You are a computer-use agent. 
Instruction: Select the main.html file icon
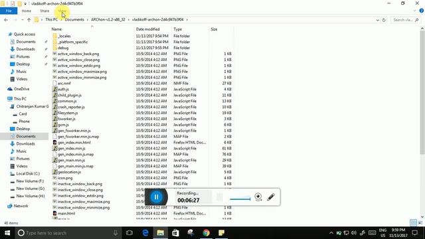pyautogui.click(x=54, y=214)
